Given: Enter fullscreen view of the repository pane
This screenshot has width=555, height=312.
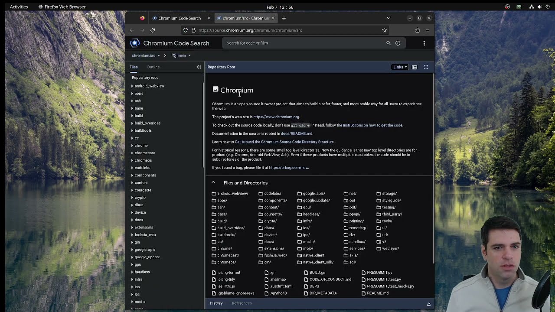Looking at the screenshot, I should (426, 67).
